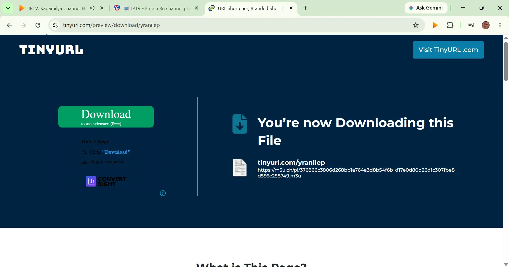Click the green Download extension button

[106, 117]
